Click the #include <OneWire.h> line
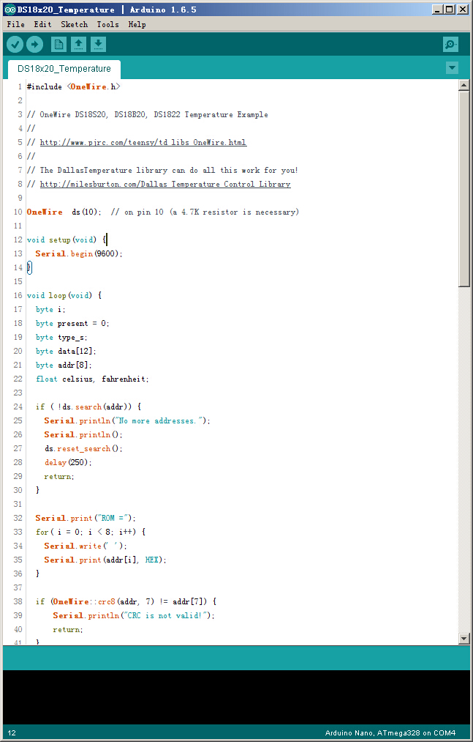The image size is (473, 742). point(73,86)
